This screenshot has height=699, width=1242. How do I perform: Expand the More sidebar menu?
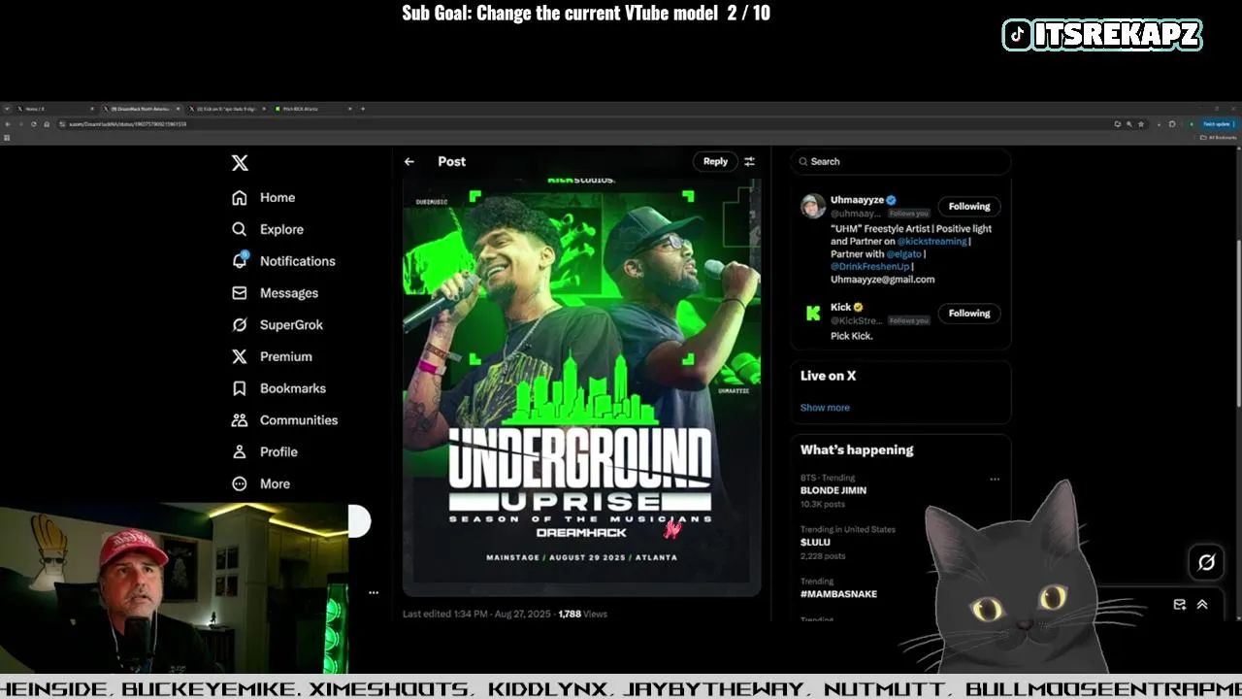261,483
